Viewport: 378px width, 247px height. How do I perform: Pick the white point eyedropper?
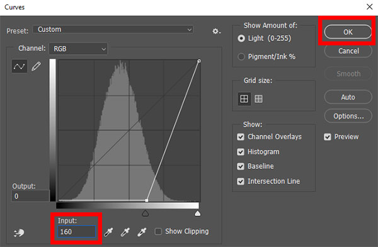142,232
